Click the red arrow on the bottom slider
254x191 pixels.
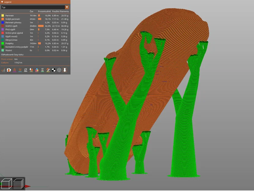(x=27, y=186)
